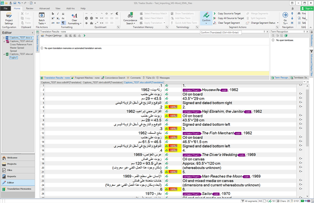Open the Welcome view

pos(18,158)
